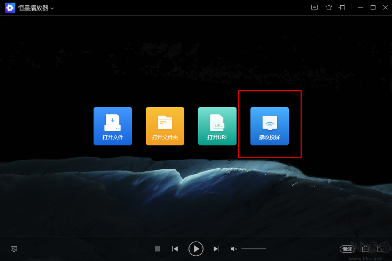The image size is (392, 261).
Task: Click the PC cast icon at bottom left
Action: [14, 249]
